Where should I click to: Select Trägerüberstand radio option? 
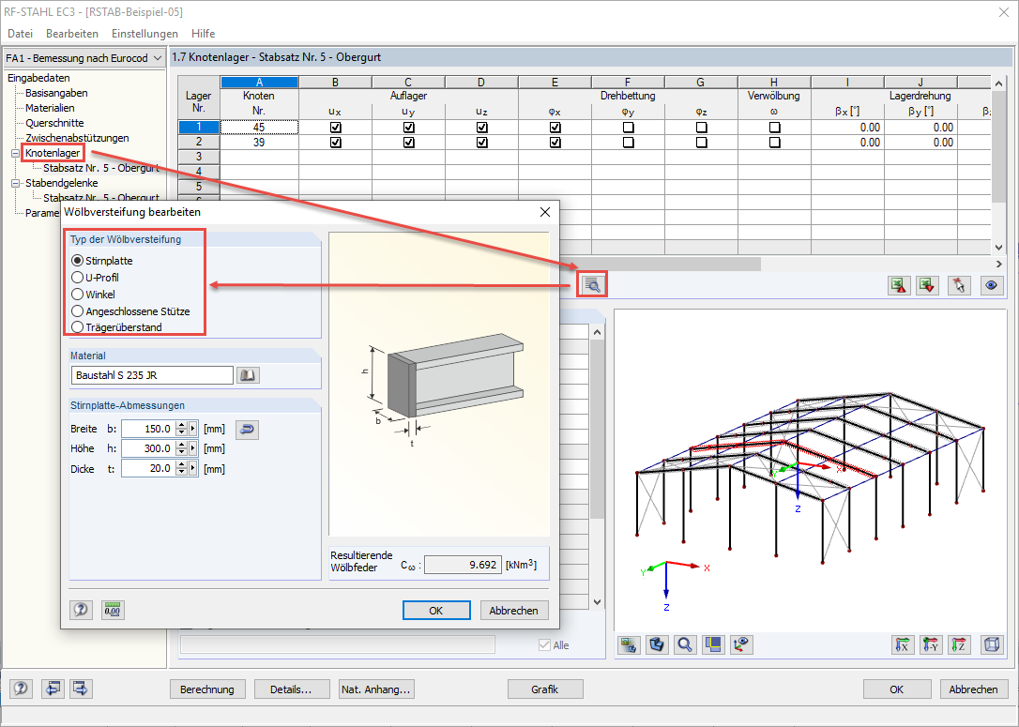coord(77,326)
